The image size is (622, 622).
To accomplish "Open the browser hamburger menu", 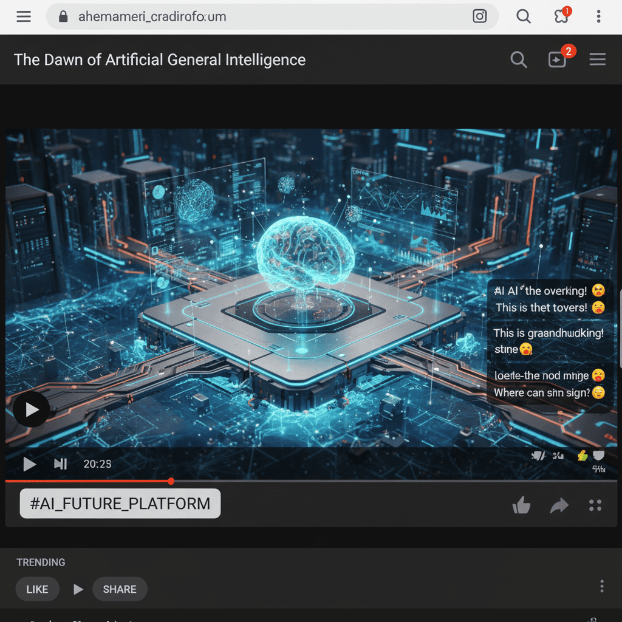I will pyautogui.click(x=24, y=16).
